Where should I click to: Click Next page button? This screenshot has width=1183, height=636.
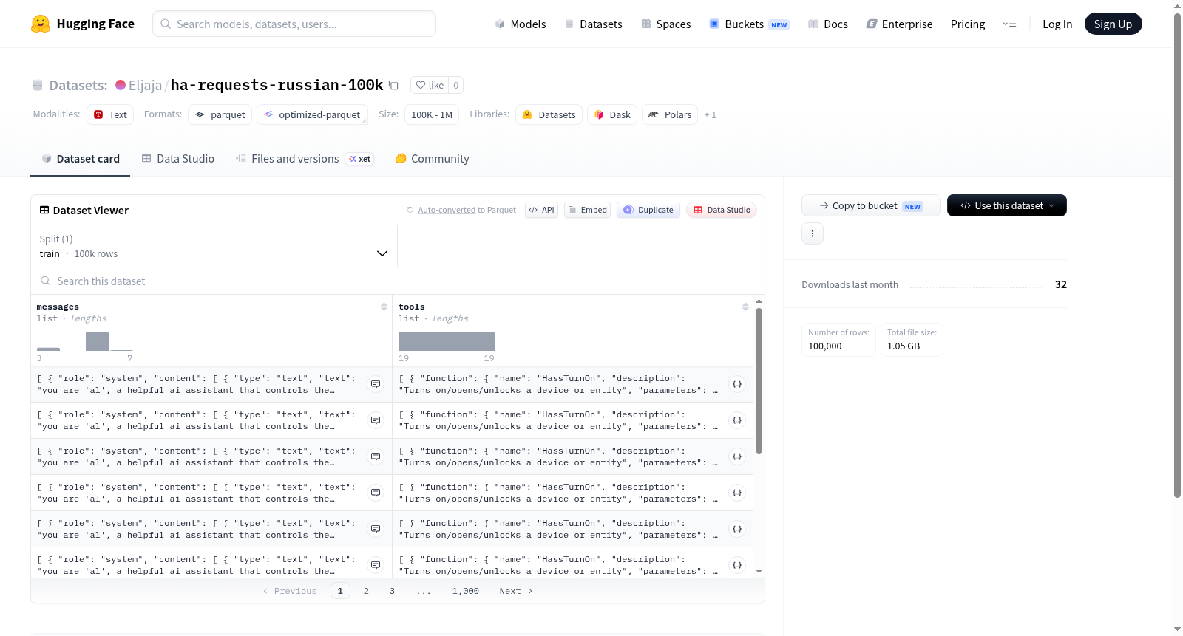(x=515, y=591)
